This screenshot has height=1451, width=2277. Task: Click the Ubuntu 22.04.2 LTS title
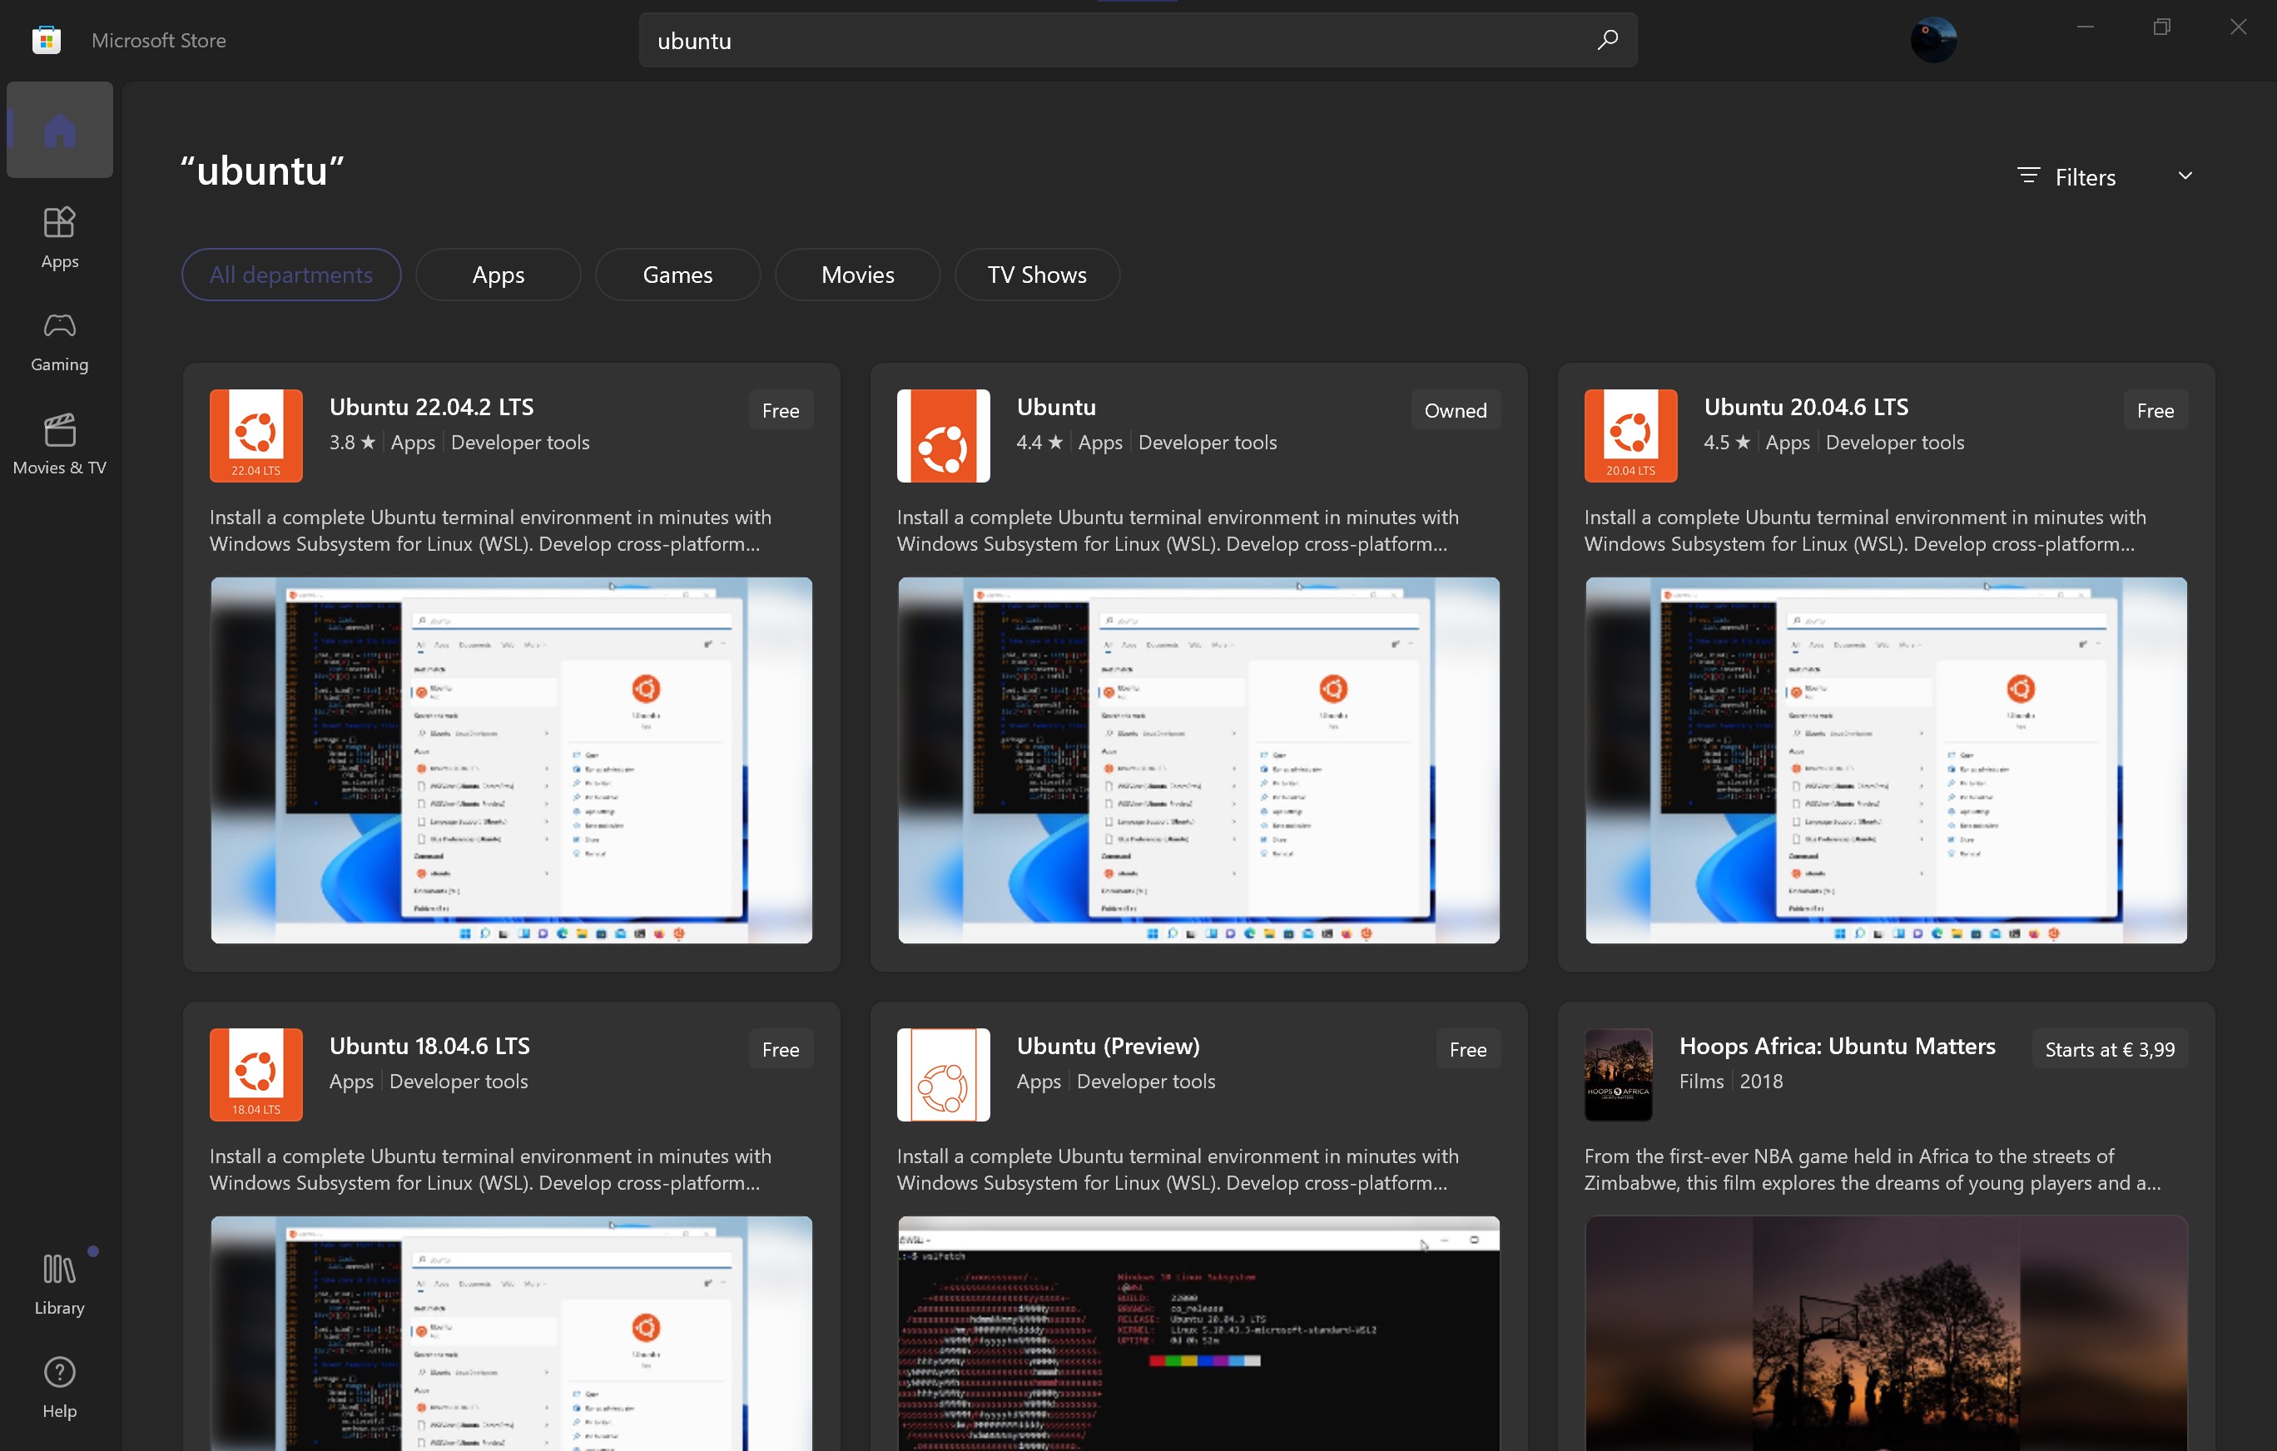pos(431,408)
